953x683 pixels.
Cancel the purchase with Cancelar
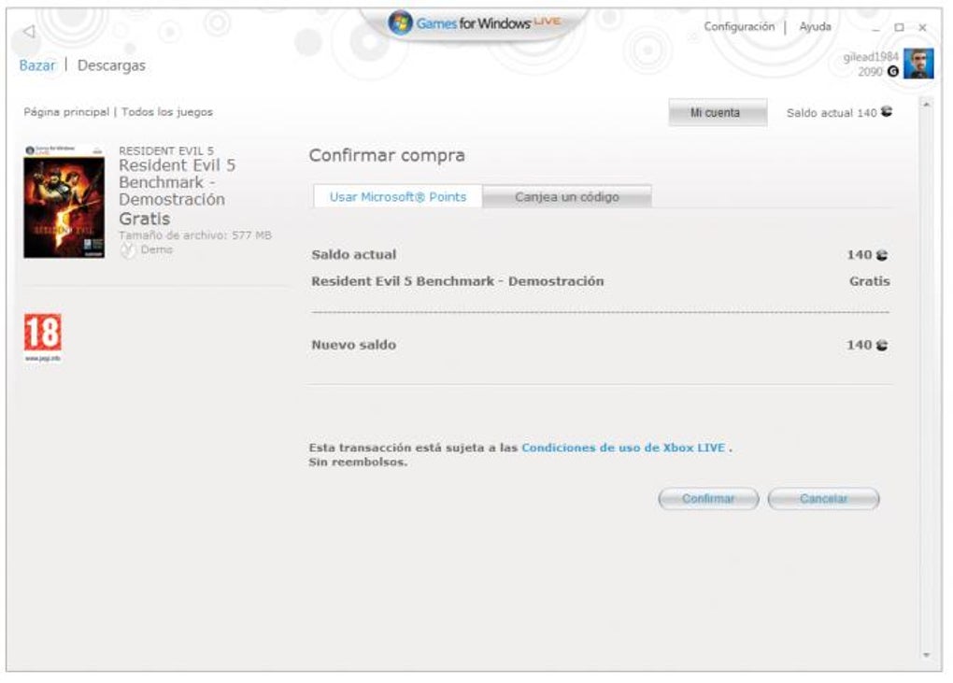click(x=823, y=499)
